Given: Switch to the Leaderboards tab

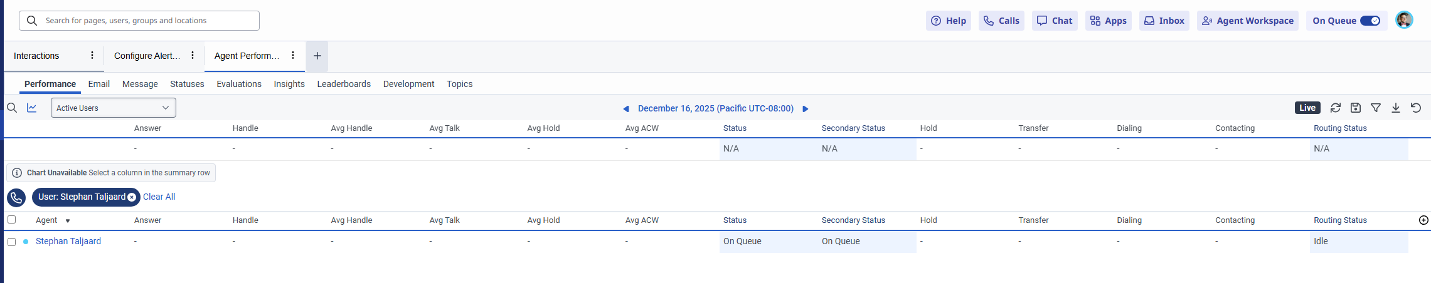Looking at the screenshot, I should pyautogui.click(x=344, y=84).
